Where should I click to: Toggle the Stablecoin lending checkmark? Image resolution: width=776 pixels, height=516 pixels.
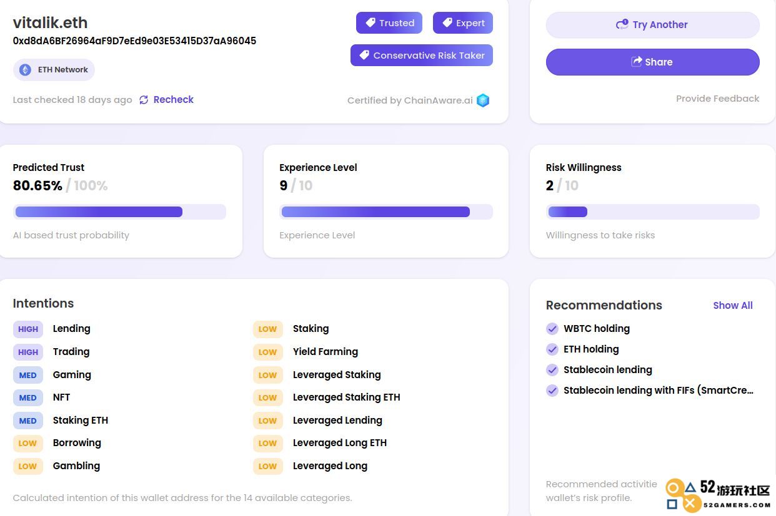click(x=552, y=370)
